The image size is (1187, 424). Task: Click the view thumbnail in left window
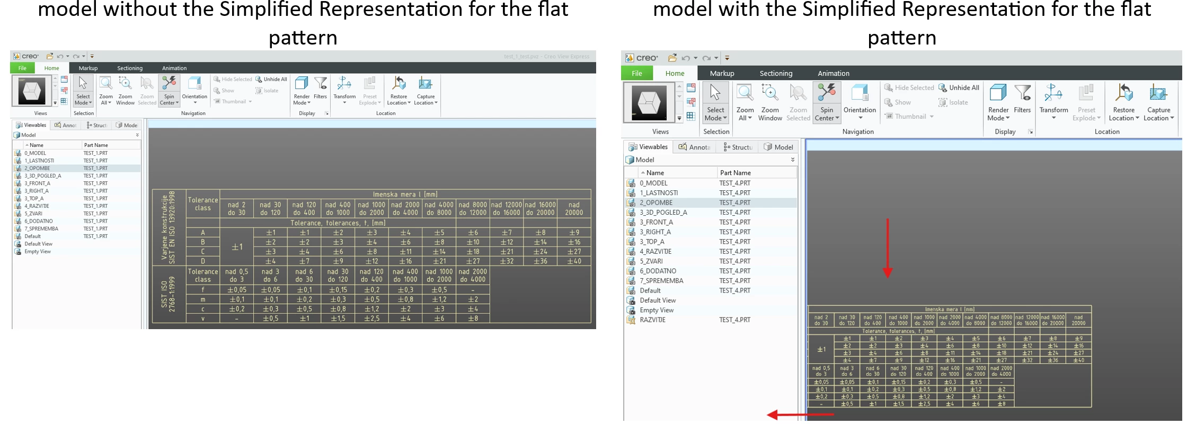click(32, 91)
